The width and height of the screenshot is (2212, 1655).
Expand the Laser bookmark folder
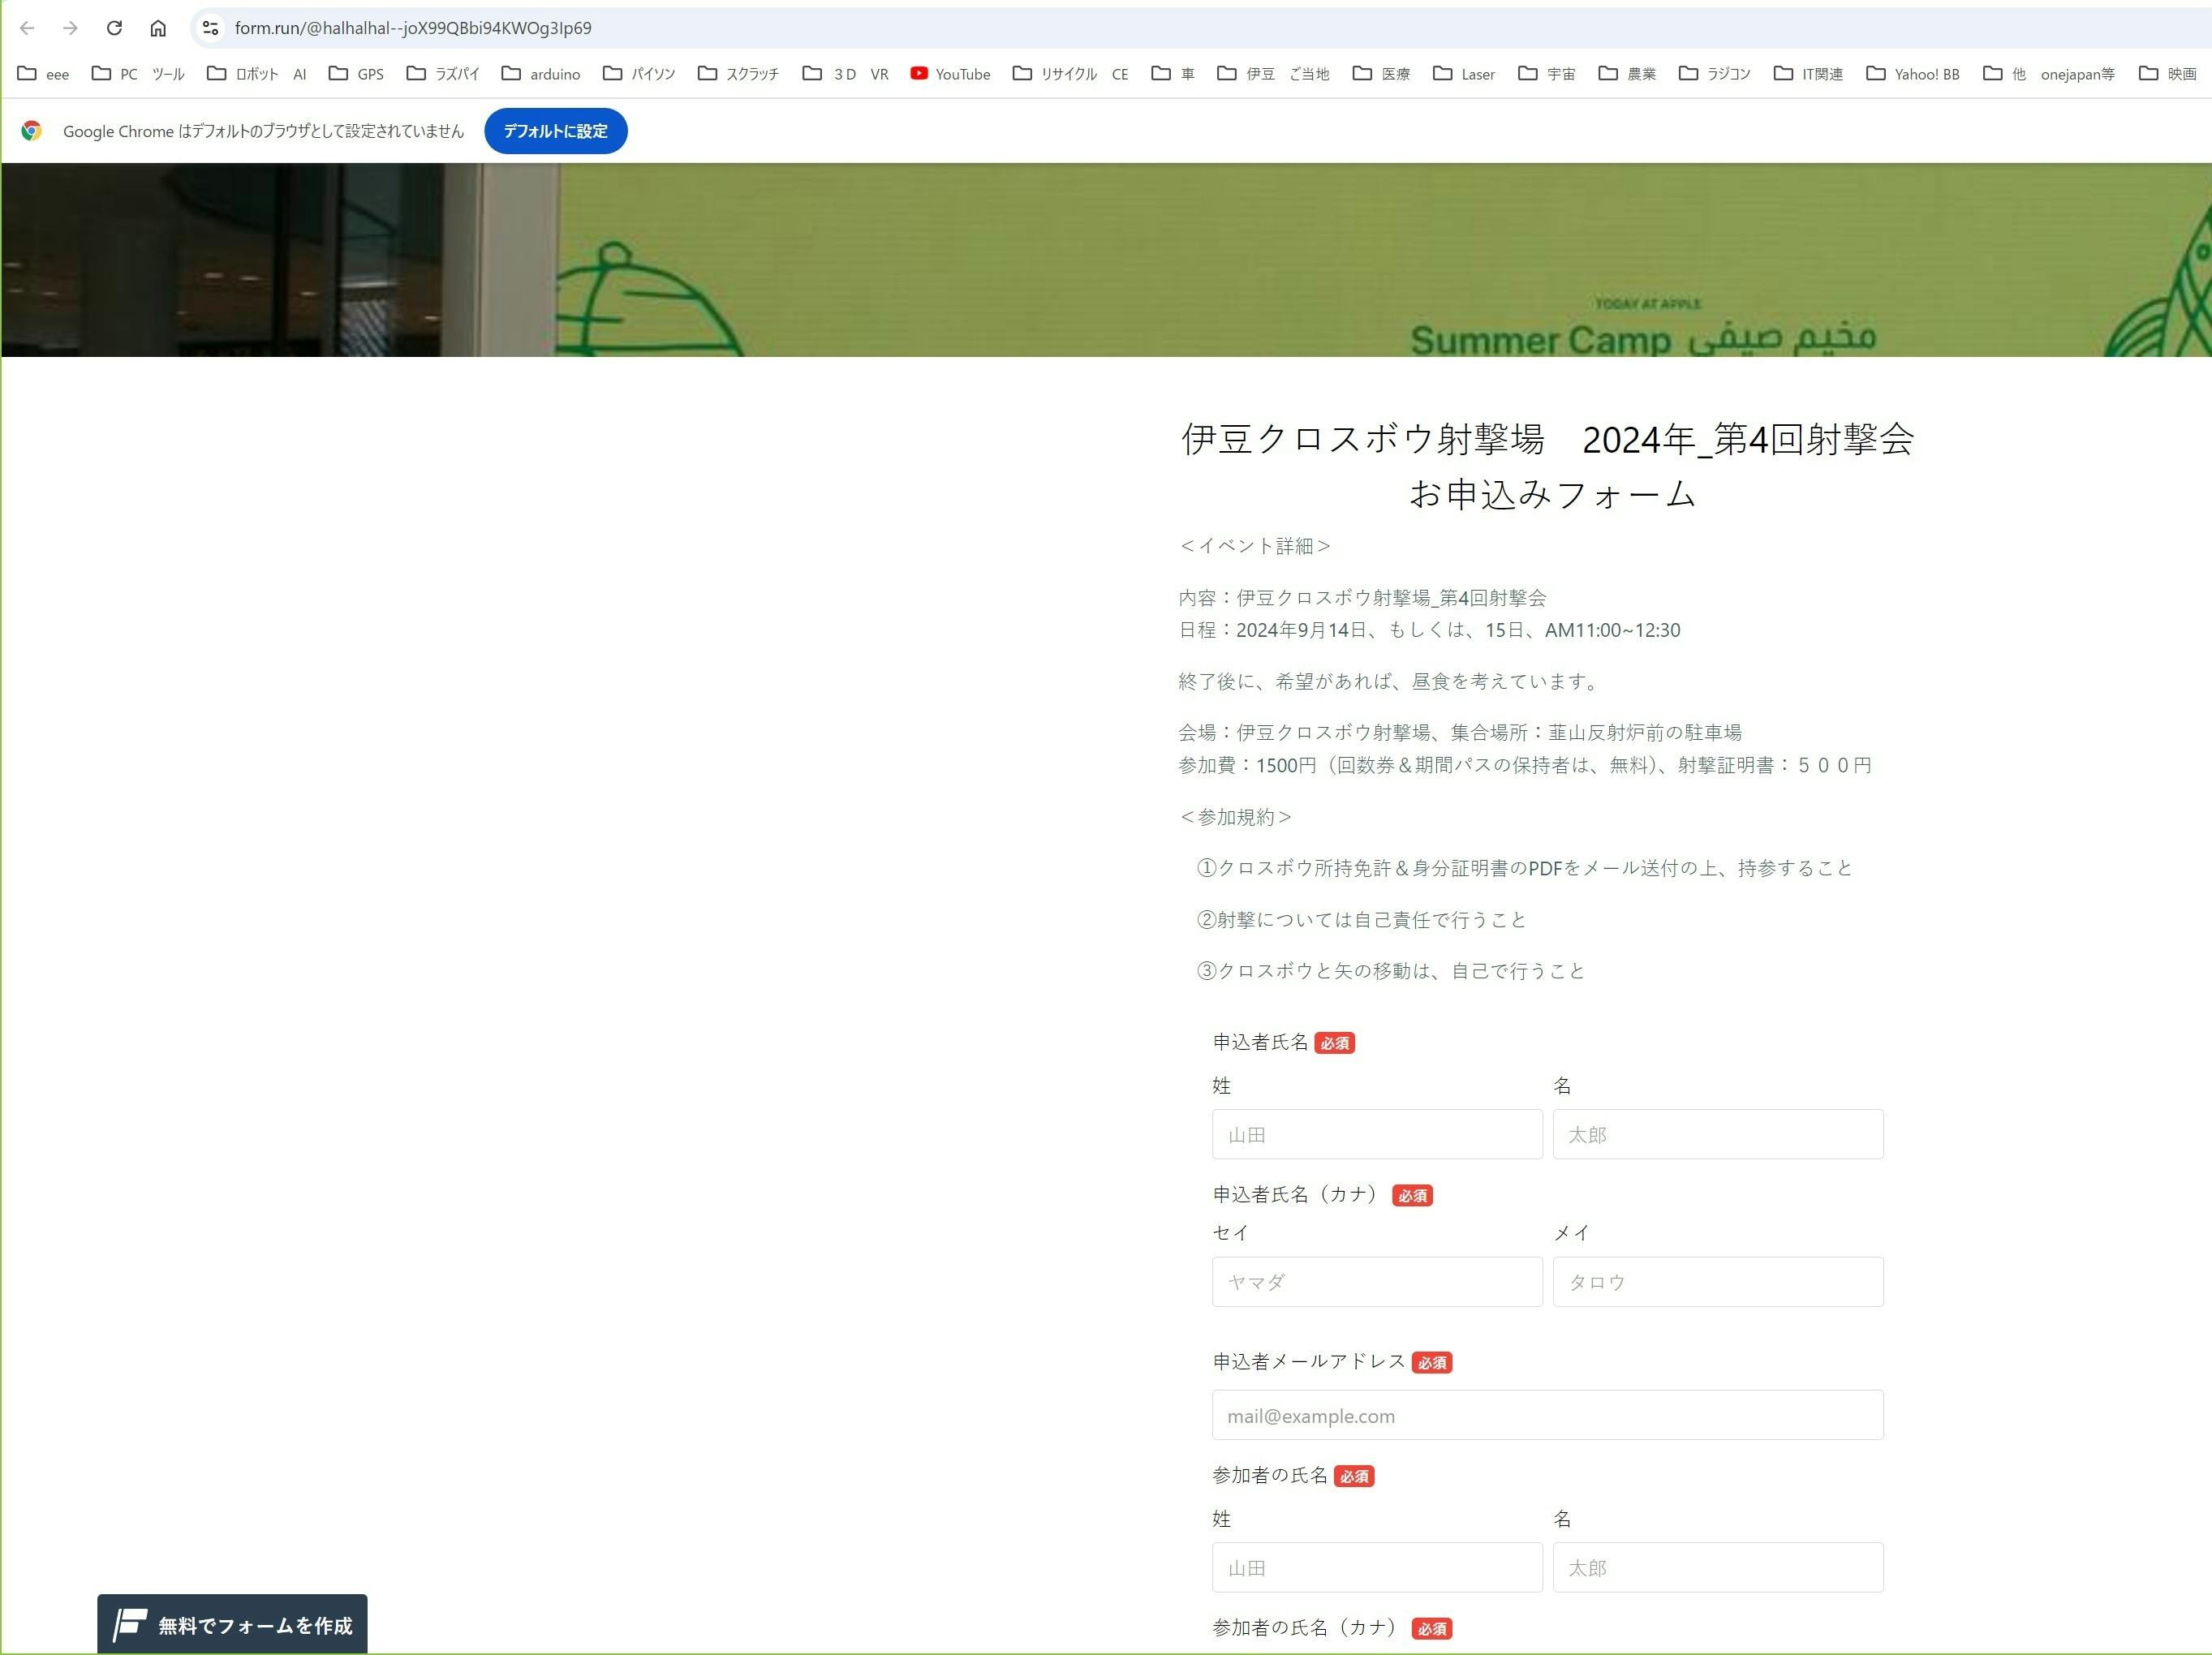[1464, 74]
